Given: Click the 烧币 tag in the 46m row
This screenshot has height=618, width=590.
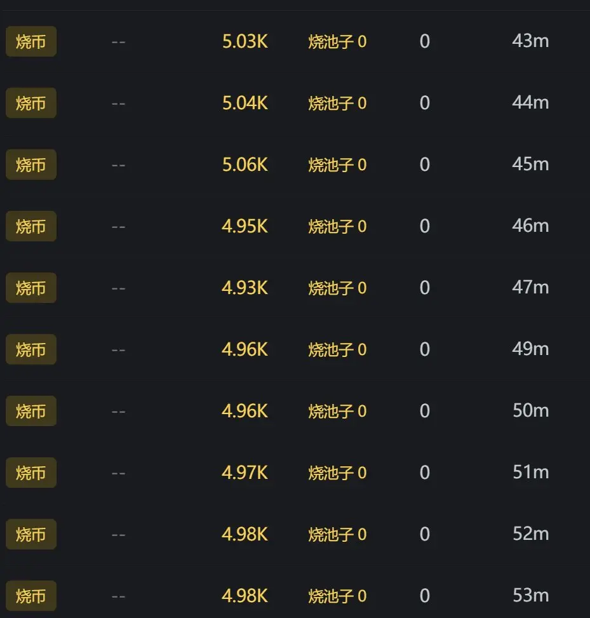Looking at the screenshot, I should point(31,226).
